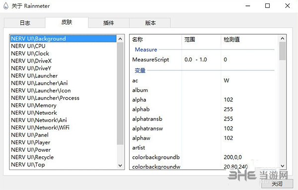This screenshot has height=190, width=298.
Task: Select NERV UI\Network\Ani entry
Action: point(63,120)
